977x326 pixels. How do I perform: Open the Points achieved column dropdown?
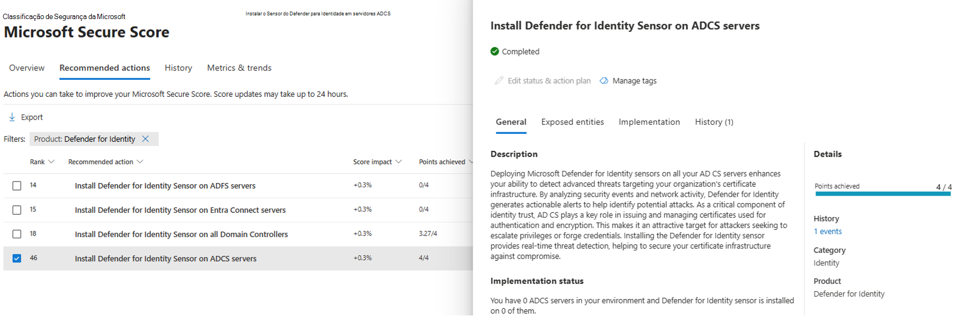470,162
